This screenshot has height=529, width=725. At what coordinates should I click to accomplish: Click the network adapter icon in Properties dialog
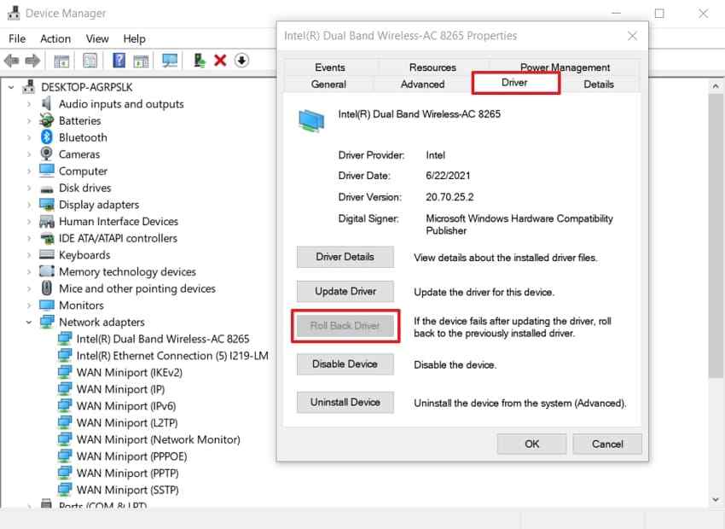coord(311,121)
